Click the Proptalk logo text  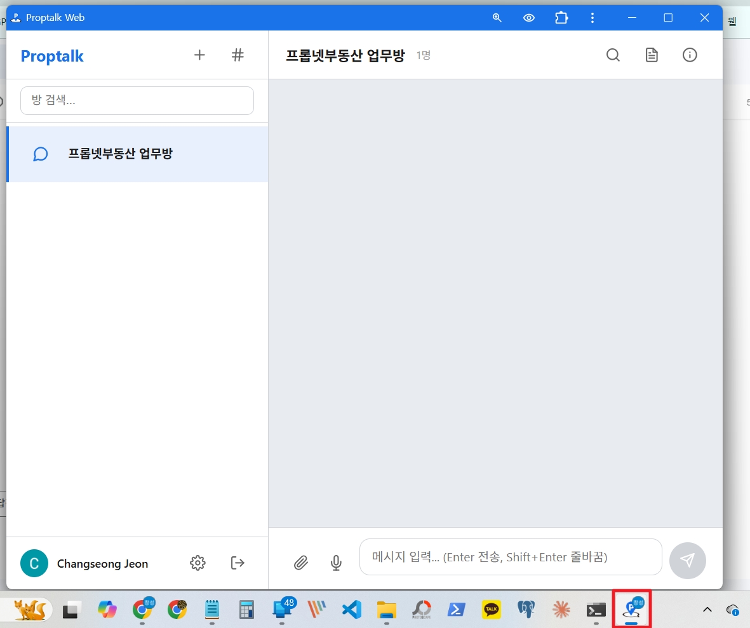[52, 56]
